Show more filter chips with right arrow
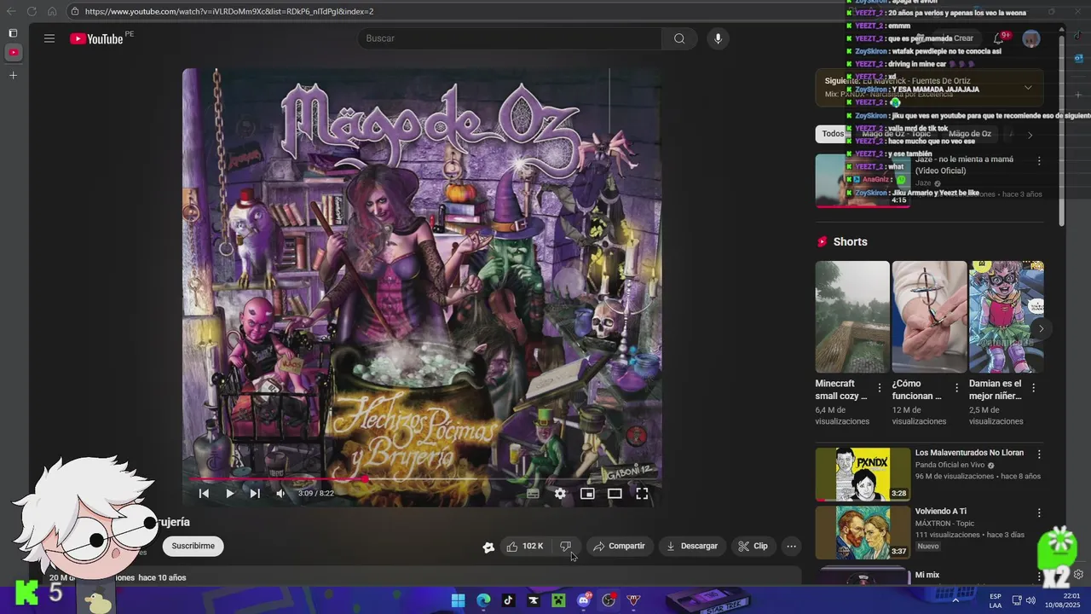1091x614 pixels. point(1030,135)
